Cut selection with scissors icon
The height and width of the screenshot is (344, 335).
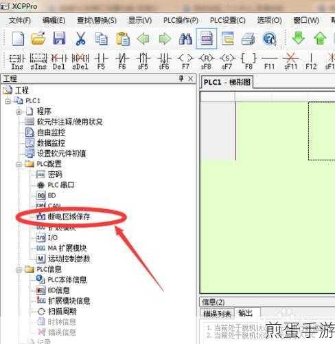click(x=80, y=39)
